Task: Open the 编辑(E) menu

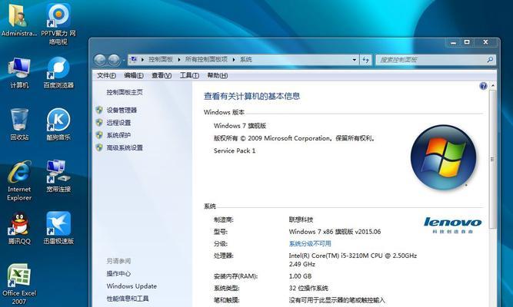Action: point(134,75)
